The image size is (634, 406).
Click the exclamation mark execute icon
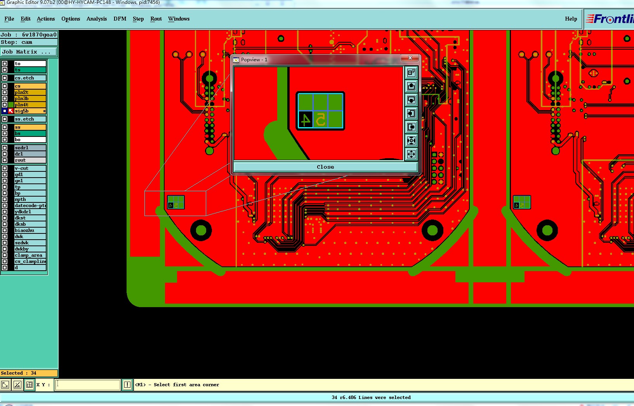pos(127,385)
